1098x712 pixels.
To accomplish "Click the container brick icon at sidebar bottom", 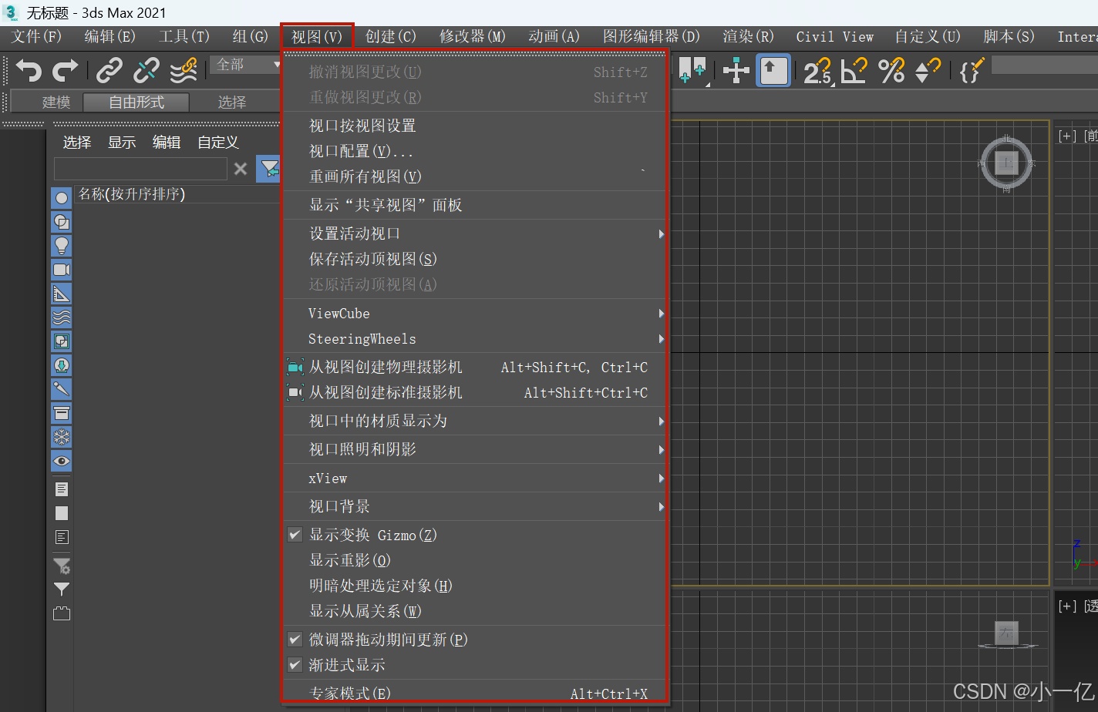I will [62, 614].
